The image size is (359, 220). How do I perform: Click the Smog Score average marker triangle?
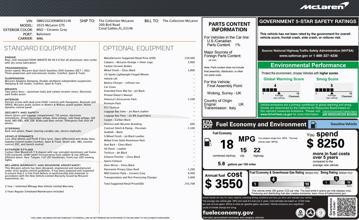coord(332,93)
